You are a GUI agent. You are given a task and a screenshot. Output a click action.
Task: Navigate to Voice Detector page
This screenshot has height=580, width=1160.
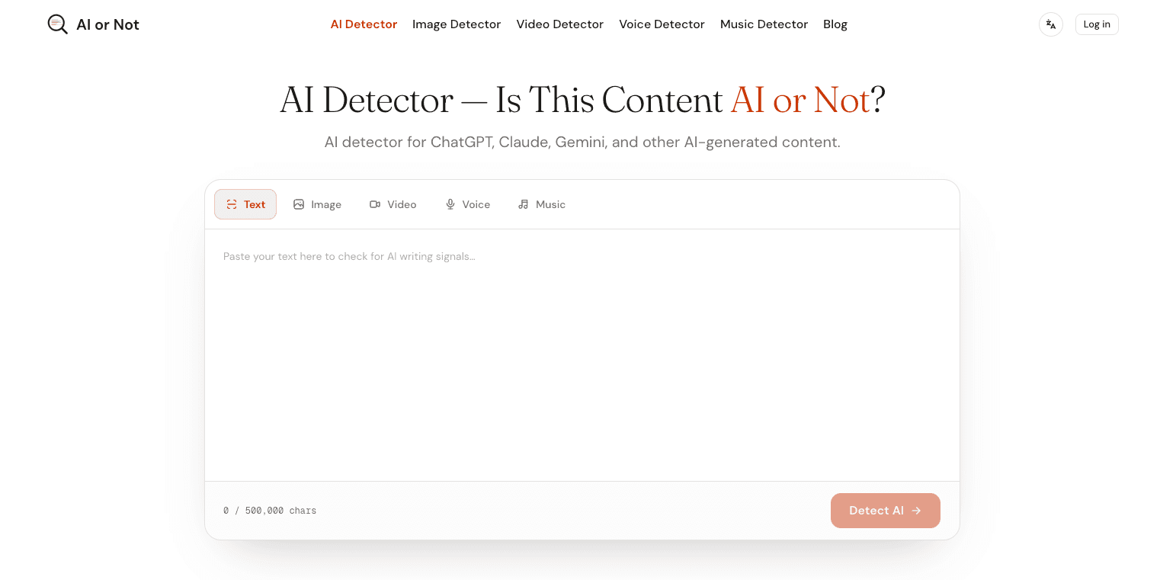[x=662, y=24]
